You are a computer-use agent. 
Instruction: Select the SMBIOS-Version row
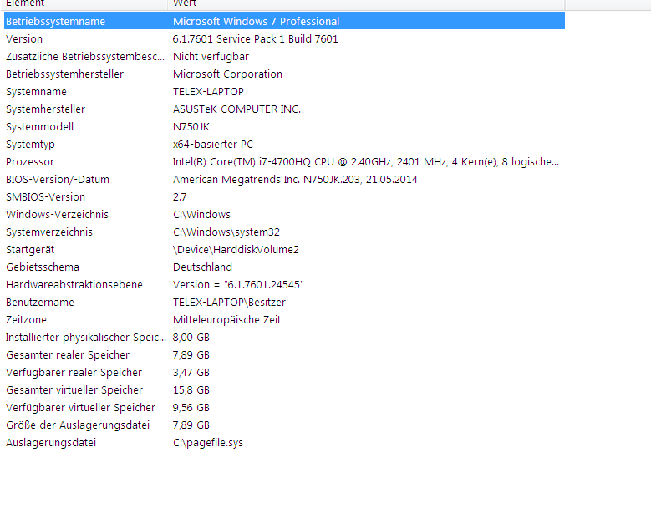pyautogui.click(x=284, y=196)
